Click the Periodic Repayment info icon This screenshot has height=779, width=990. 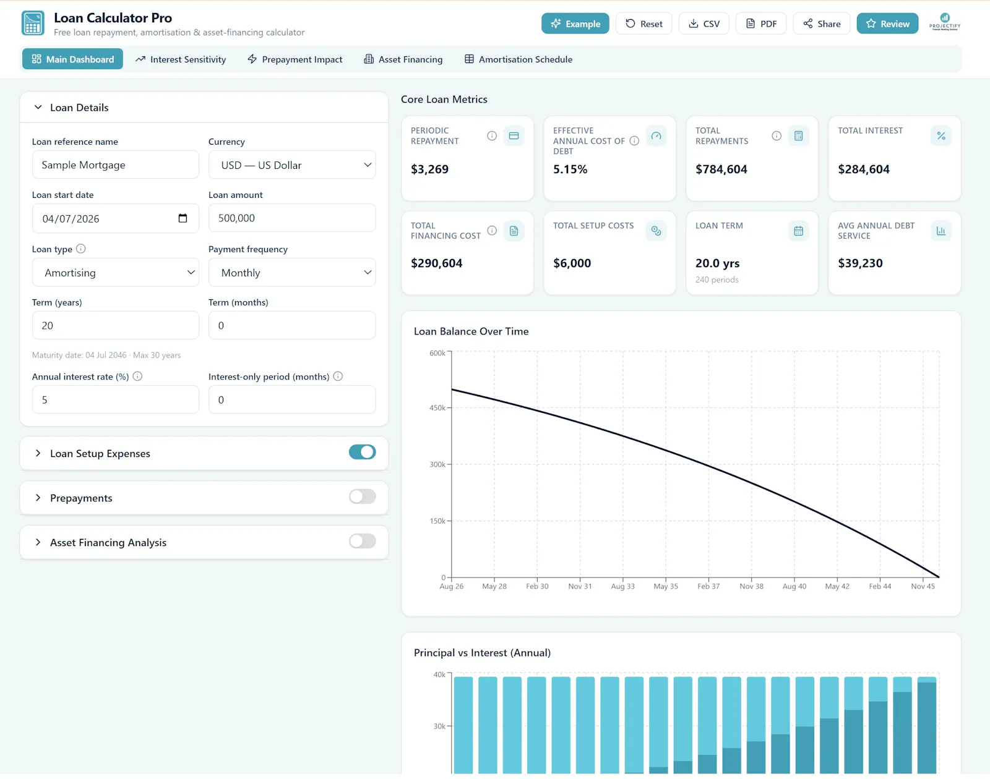coord(492,136)
